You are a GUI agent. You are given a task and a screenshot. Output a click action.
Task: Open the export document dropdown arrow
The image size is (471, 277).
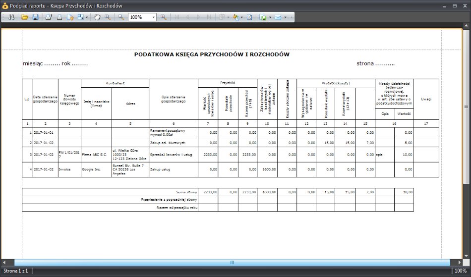(270, 17)
